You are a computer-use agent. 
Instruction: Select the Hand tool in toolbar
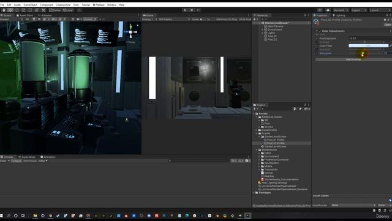point(4,10)
